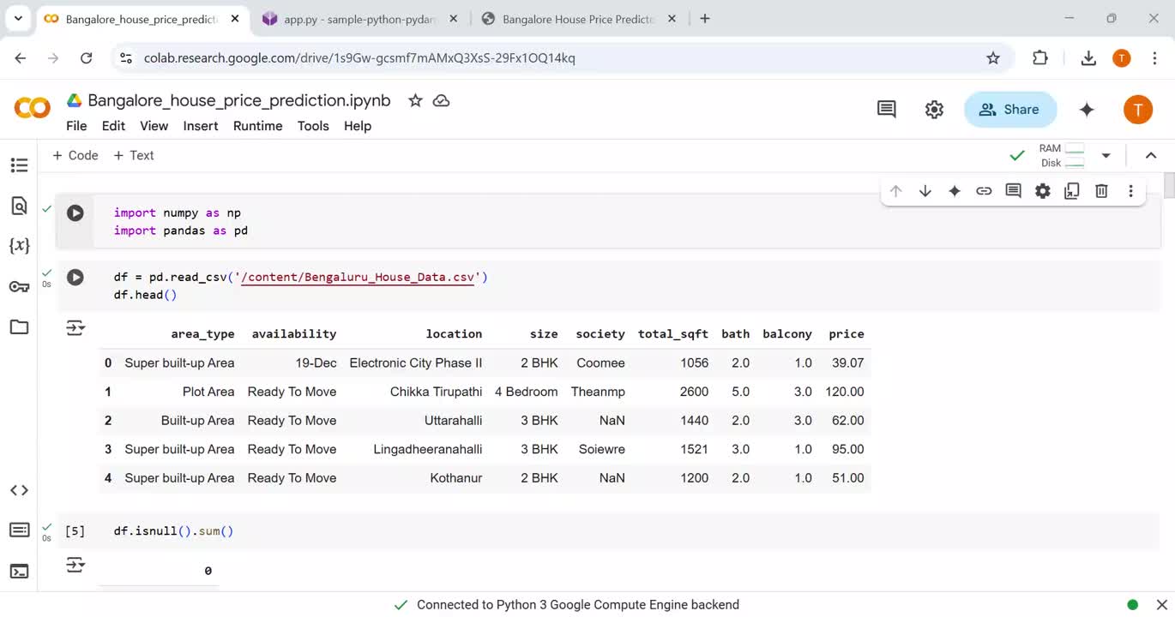The image size is (1175, 617).
Task: Open the Gemini AI sparkle icon
Action: (1087, 110)
